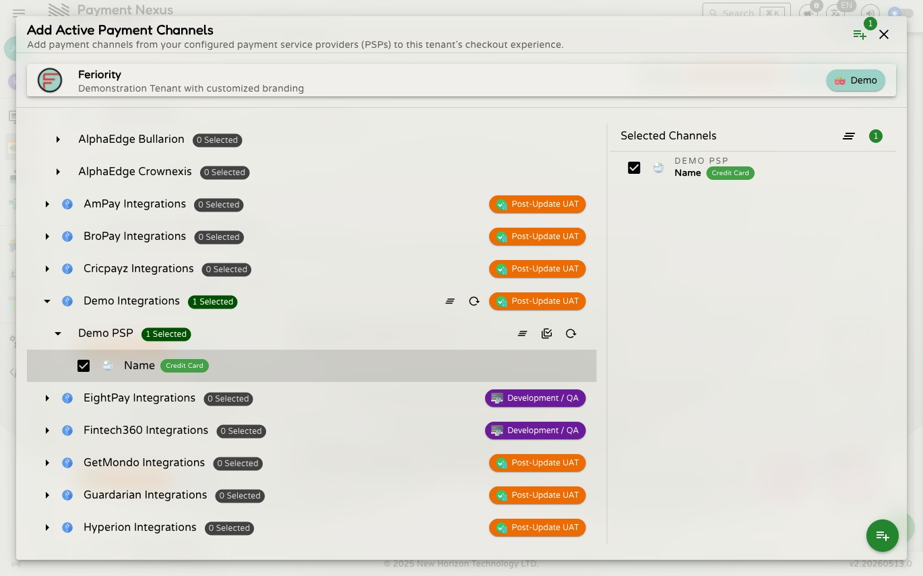Screen dimensions: 923x576
Task: Collapse Demo Integrations group
Action: tap(47, 301)
